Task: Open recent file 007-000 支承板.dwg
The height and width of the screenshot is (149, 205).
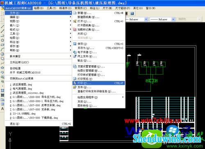Action: pyautogui.click(x=39, y=109)
